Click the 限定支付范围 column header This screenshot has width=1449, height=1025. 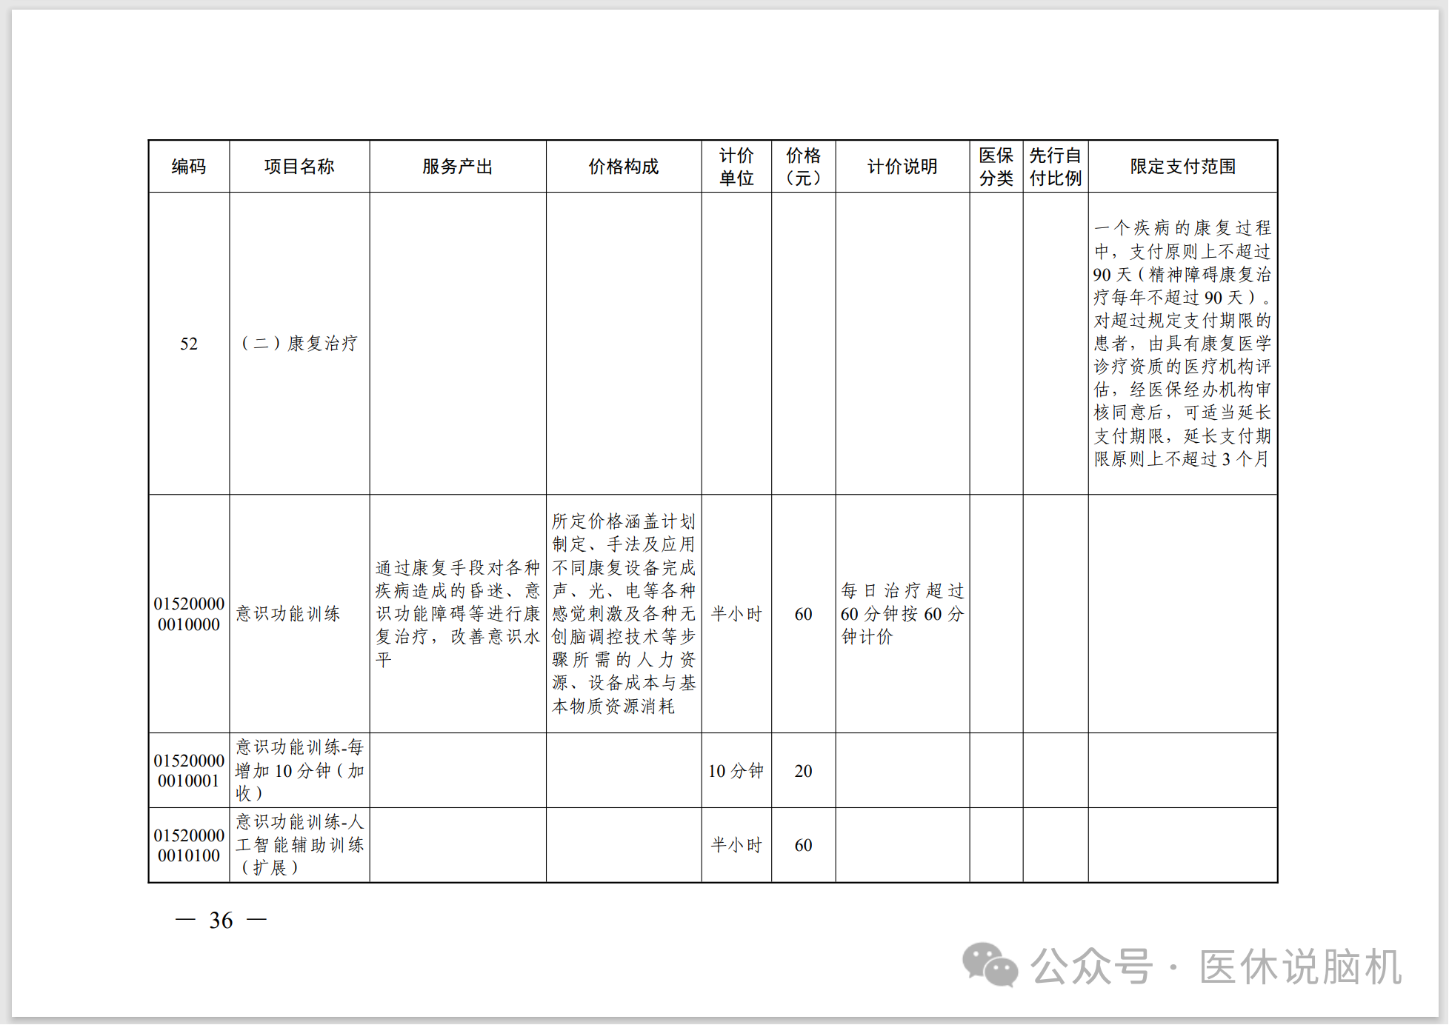(x=1182, y=167)
